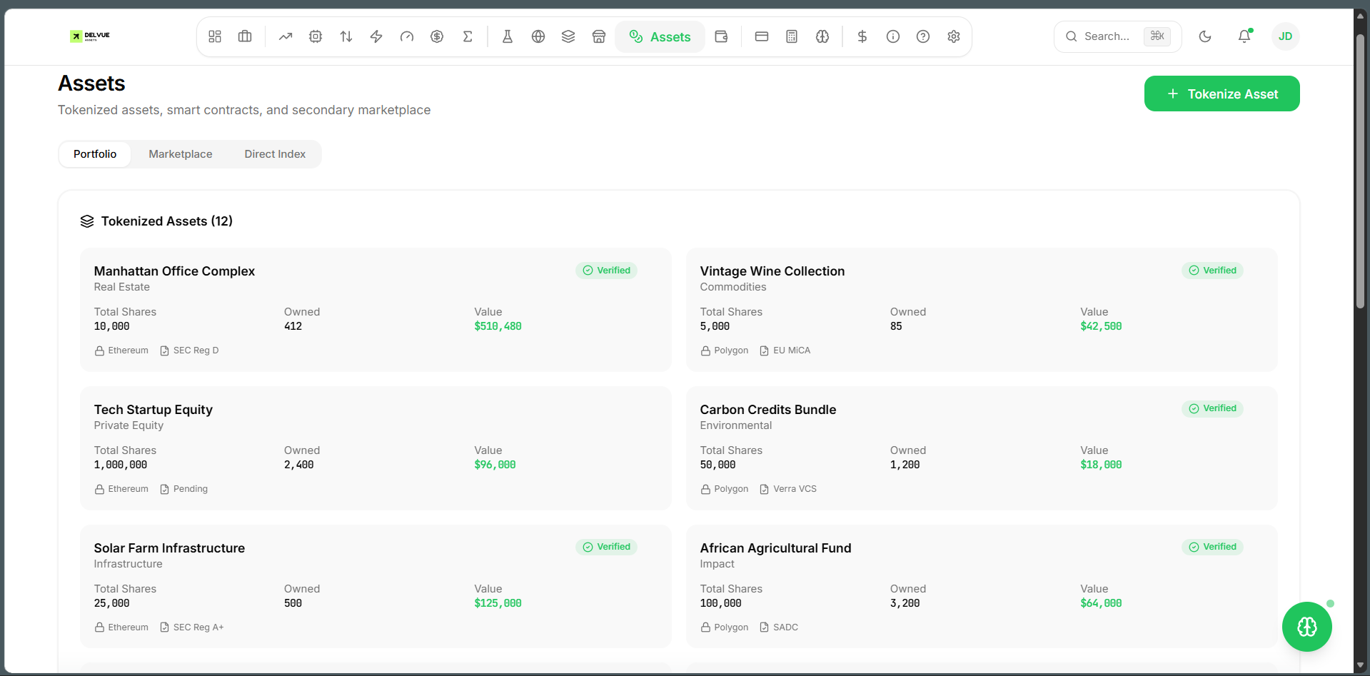Image resolution: width=1370 pixels, height=676 pixels.
Task: Click Verified badge on Vintage Wine Collection
Action: [1213, 271]
